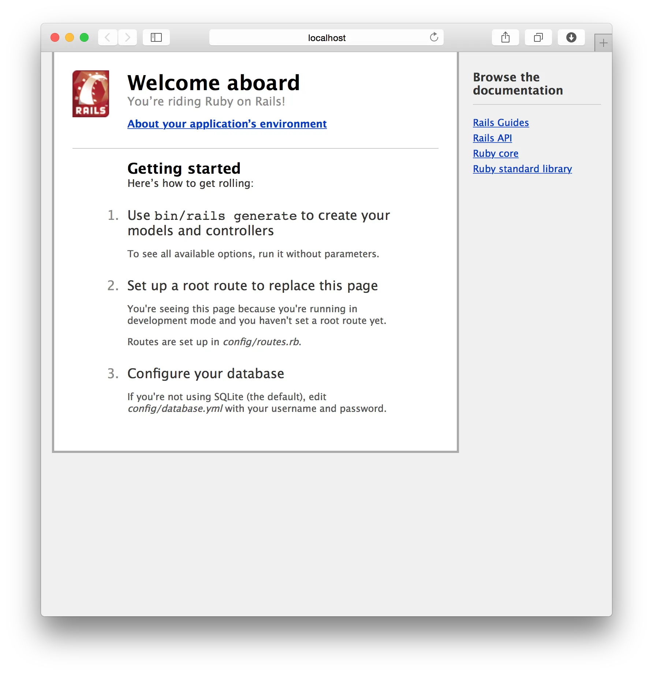Go back to the previous page
Image resolution: width=653 pixels, height=675 pixels.
point(107,37)
